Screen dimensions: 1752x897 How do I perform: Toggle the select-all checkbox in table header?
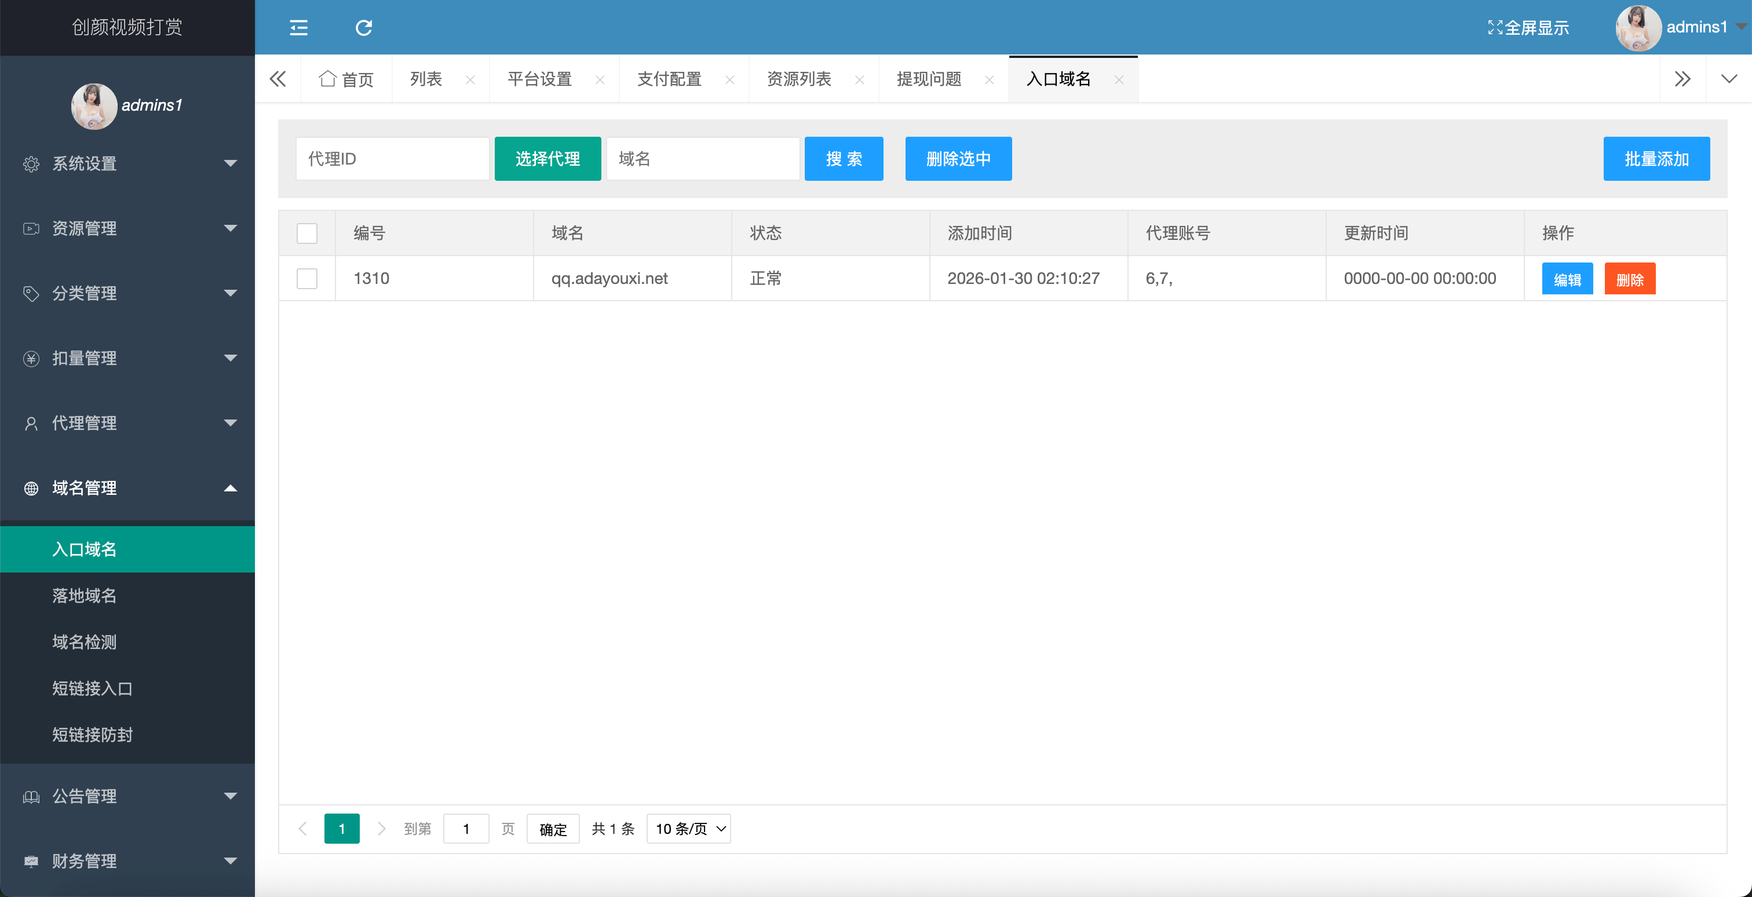[x=306, y=234]
